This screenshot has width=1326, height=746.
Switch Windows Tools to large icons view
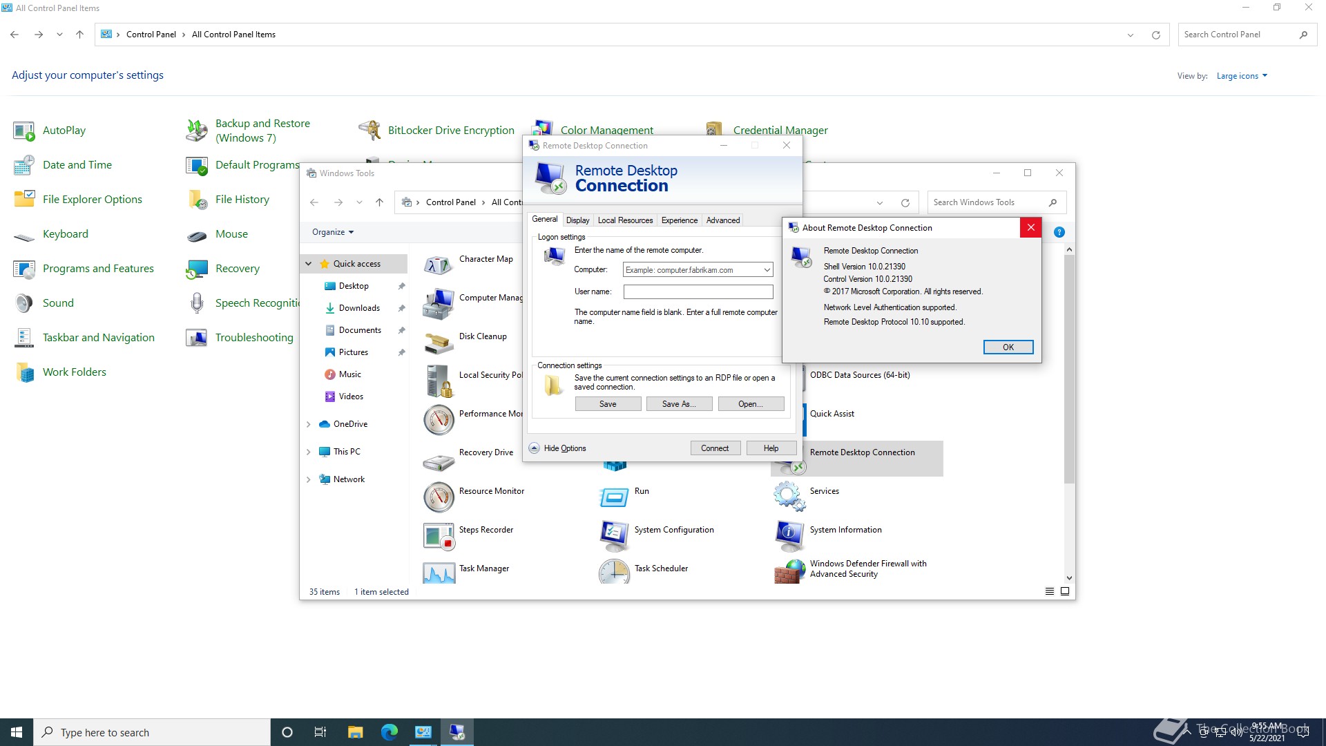(1065, 591)
